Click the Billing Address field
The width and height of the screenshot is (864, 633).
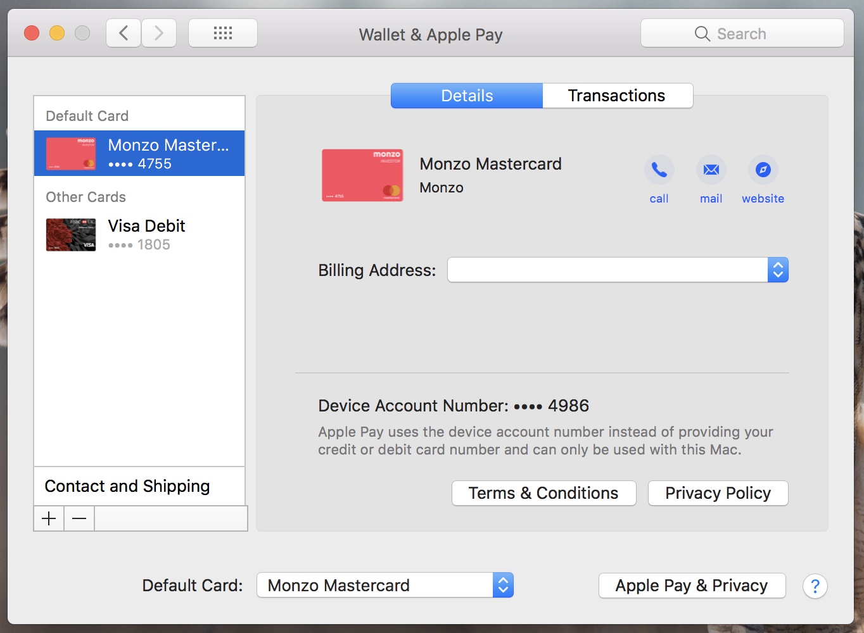618,270
